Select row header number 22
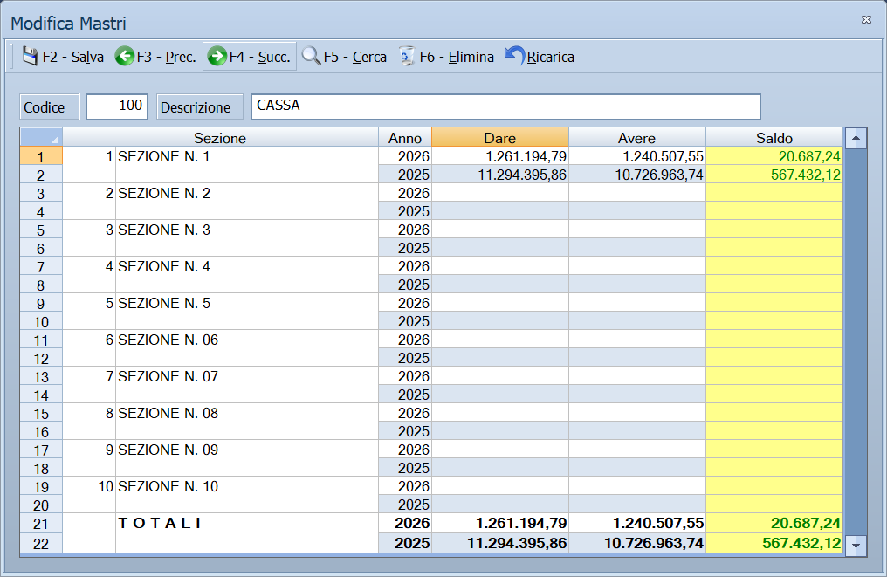The height and width of the screenshot is (577, 887). pyautogui.click(x=41, y=544)
